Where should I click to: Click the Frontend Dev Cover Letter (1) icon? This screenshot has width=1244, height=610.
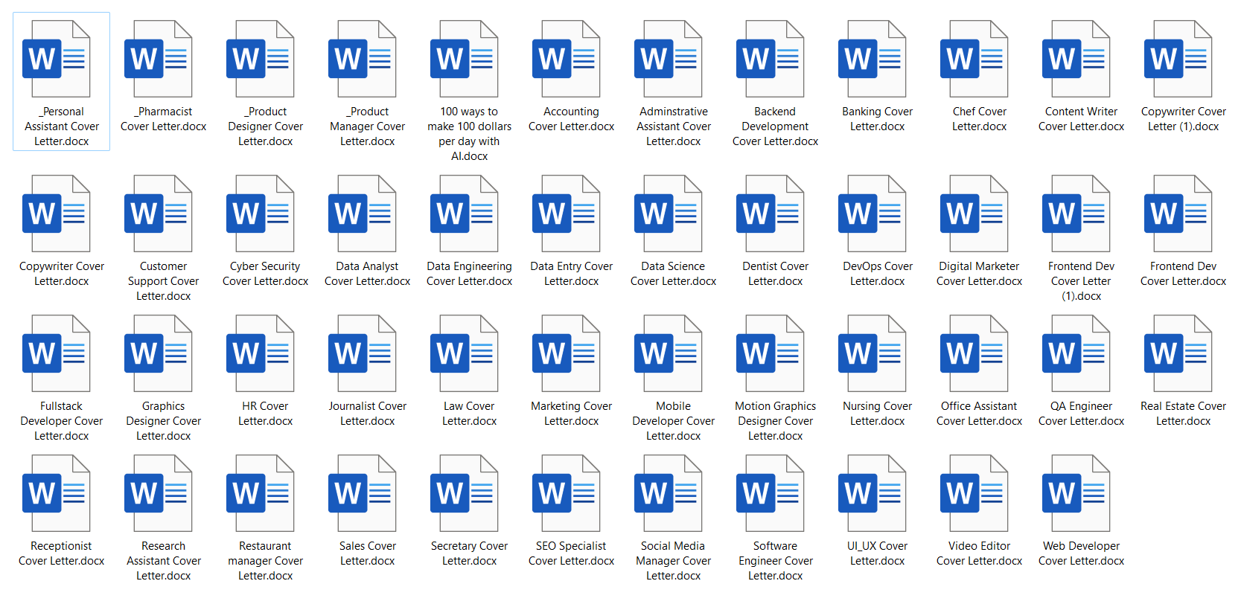pyautogui.click(x=1076, y=213)
